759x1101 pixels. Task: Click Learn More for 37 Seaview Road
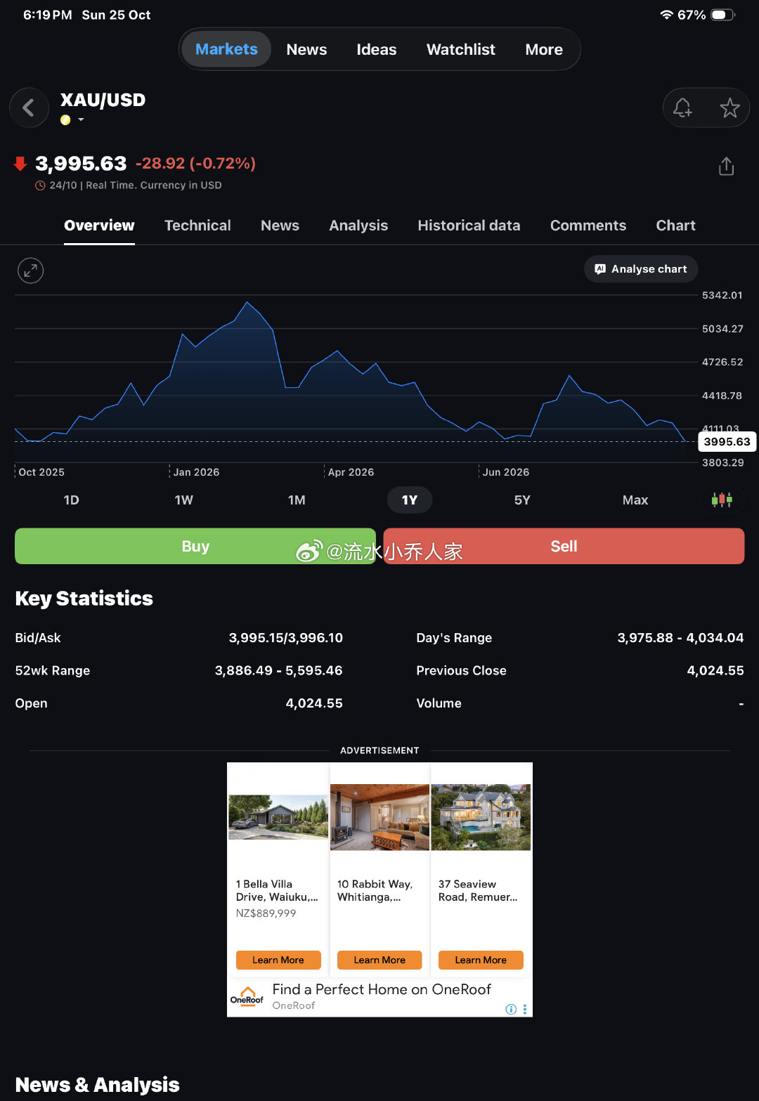481,960
